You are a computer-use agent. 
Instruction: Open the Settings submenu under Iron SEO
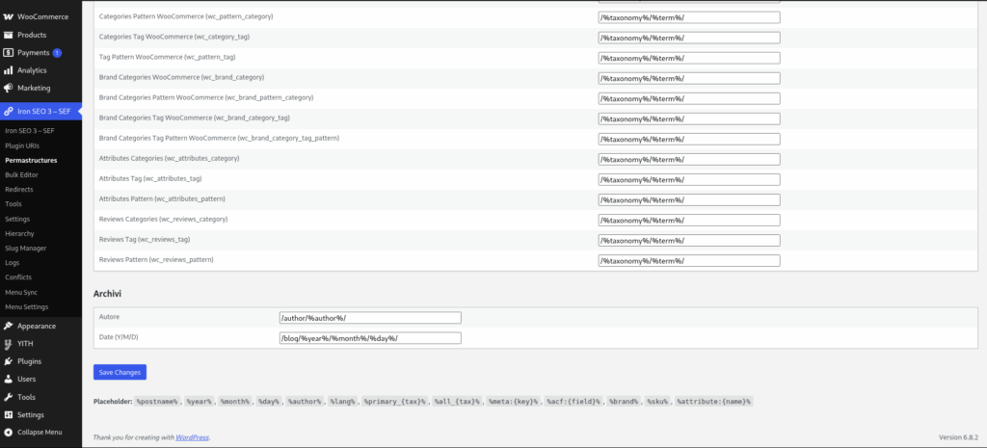(17, 219)
